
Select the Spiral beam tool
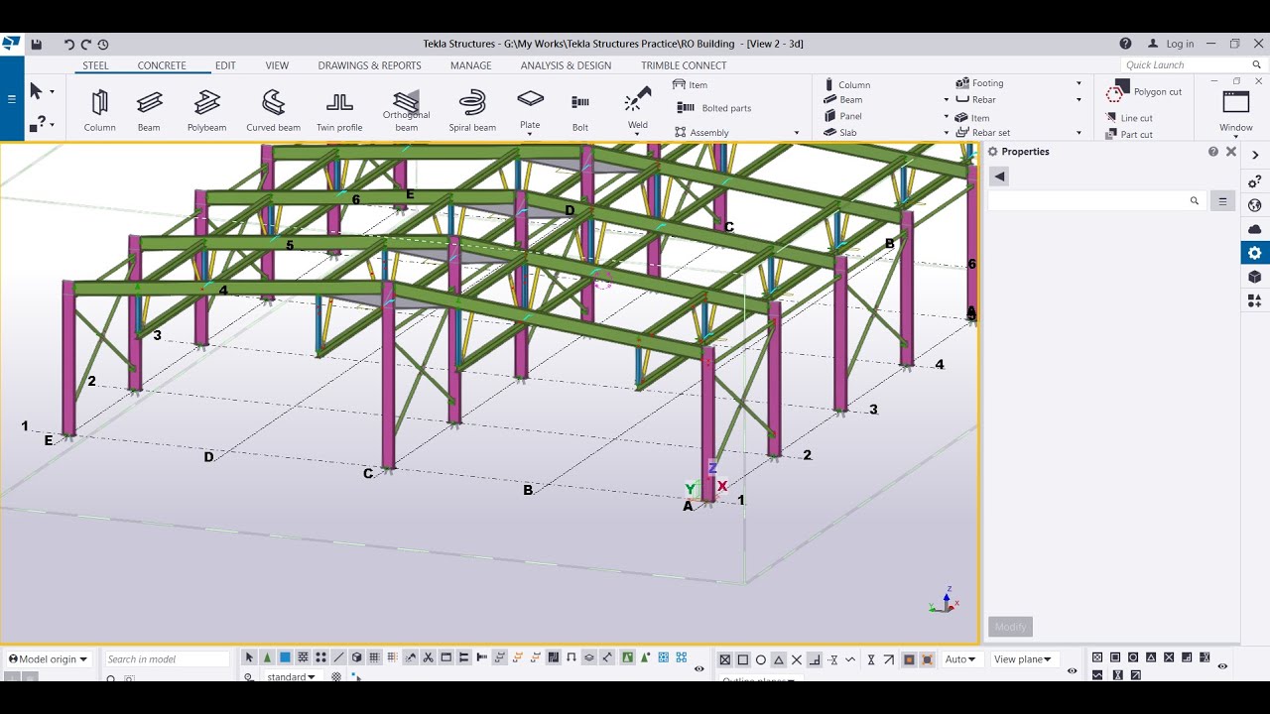(472, 110)
